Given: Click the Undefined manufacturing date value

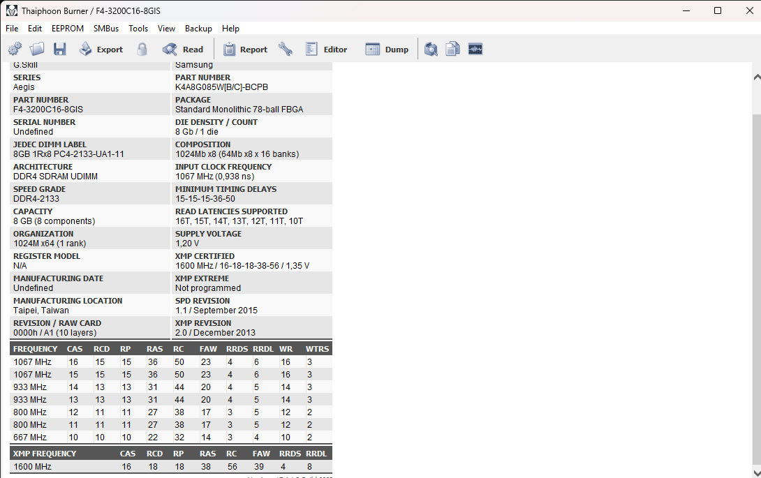Looking at the screenshot, I should tap(33, 287).
